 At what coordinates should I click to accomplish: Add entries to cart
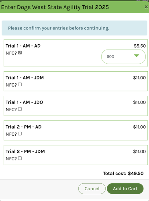coord(125,189)
